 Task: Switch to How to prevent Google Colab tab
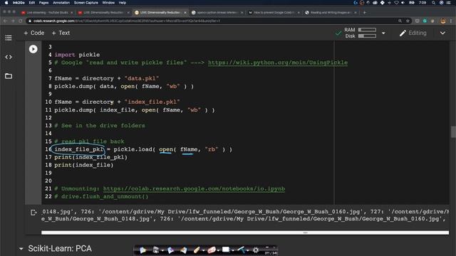[274, 13]
